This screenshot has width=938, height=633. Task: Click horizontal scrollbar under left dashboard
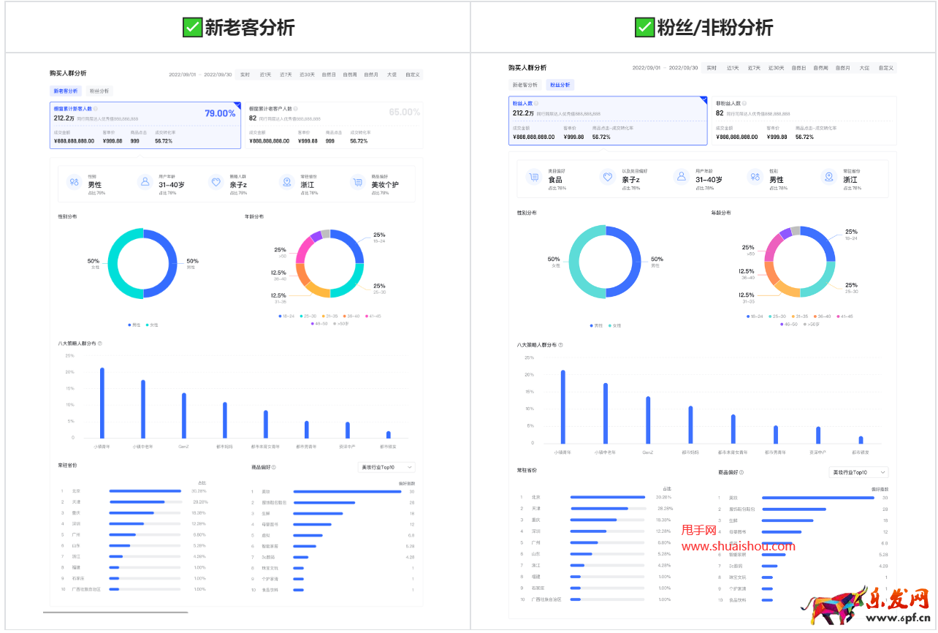pos(115,612)
